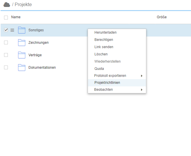Viewport: 191px width, 156px height.
Task: Choose Löschen from the context menu
Action: click(101, 54)
